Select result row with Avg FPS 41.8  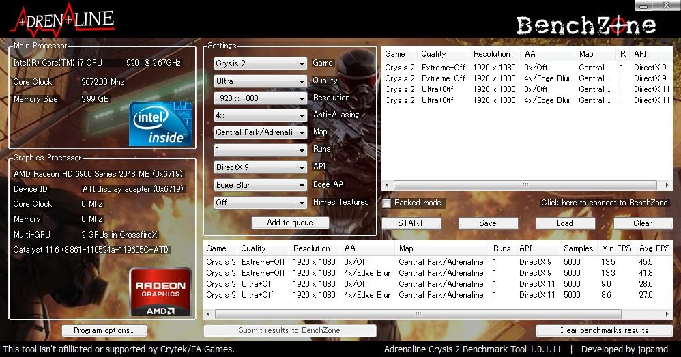pyautogui.click(x=438, y=273)
